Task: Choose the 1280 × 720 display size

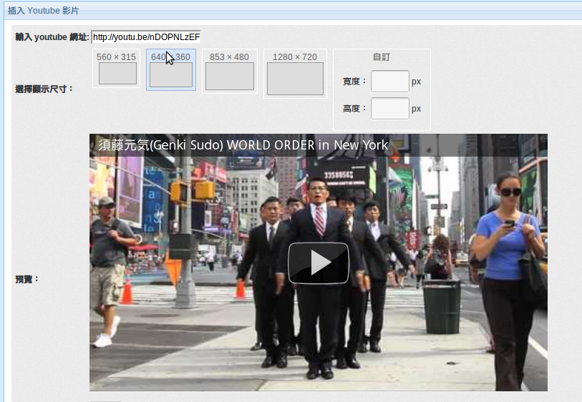Action: [x=295, y=74]
